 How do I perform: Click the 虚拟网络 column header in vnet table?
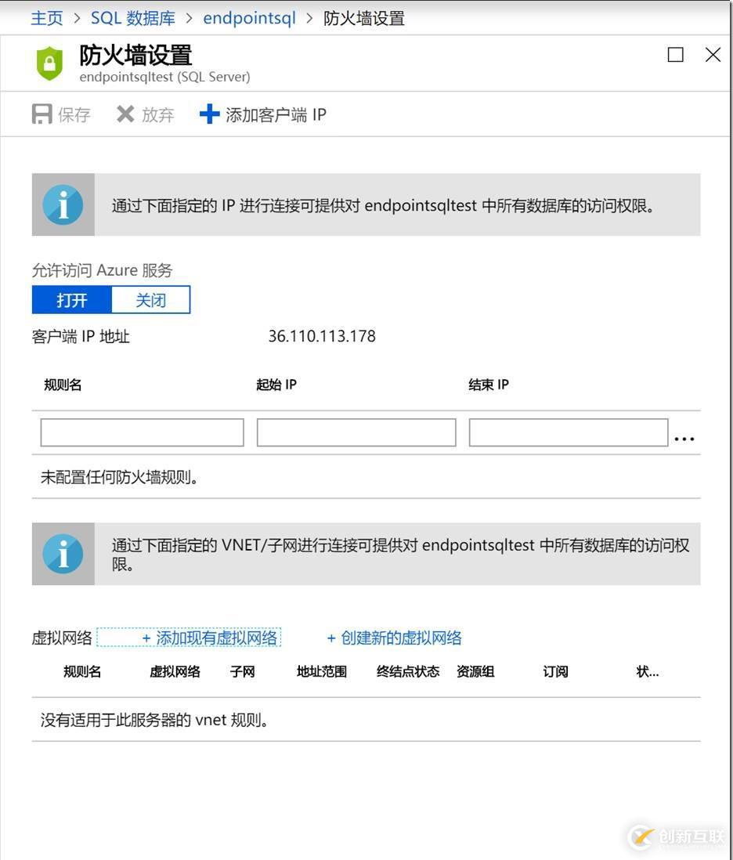tap(175, 671)
